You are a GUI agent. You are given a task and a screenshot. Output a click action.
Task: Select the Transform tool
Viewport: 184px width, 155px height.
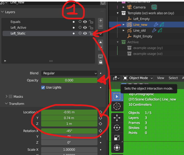pos(117,148)
